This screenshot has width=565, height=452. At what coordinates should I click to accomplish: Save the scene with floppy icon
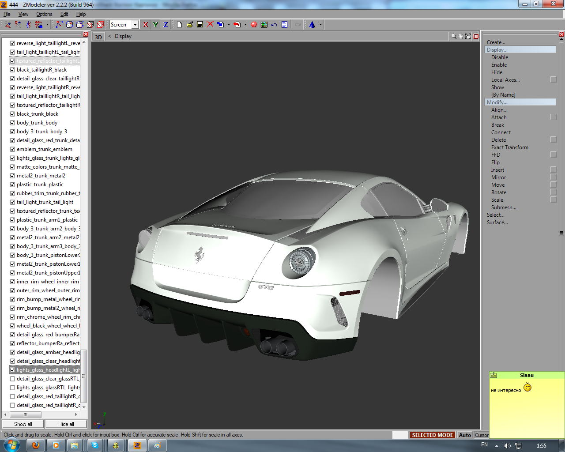click(200, 25)
